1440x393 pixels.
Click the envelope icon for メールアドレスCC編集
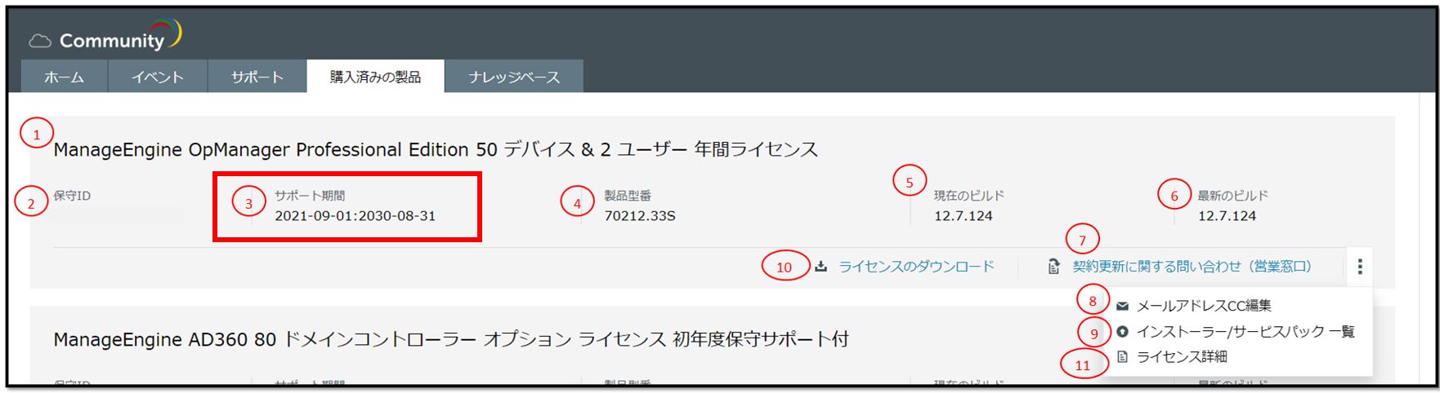pos(1122,307)
